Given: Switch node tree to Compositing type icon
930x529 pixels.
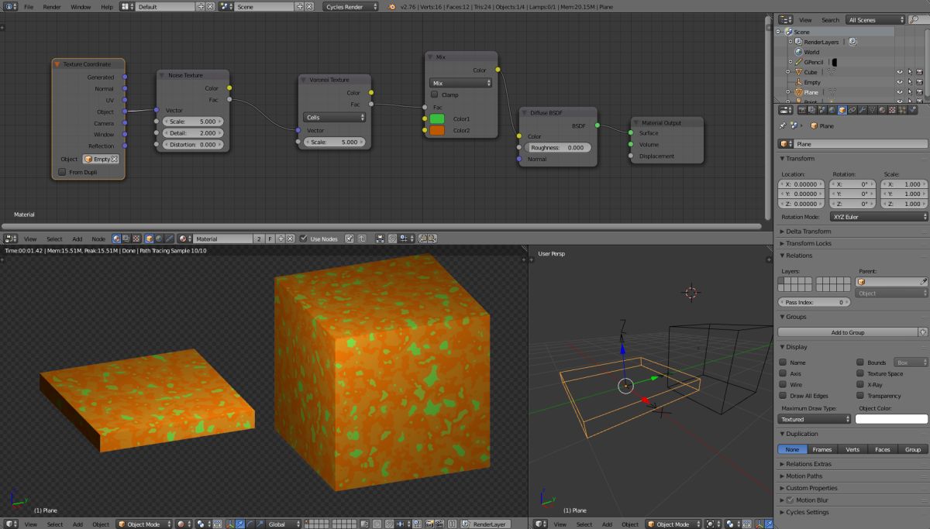Looking at the screenshot, I should coord(126,239).
